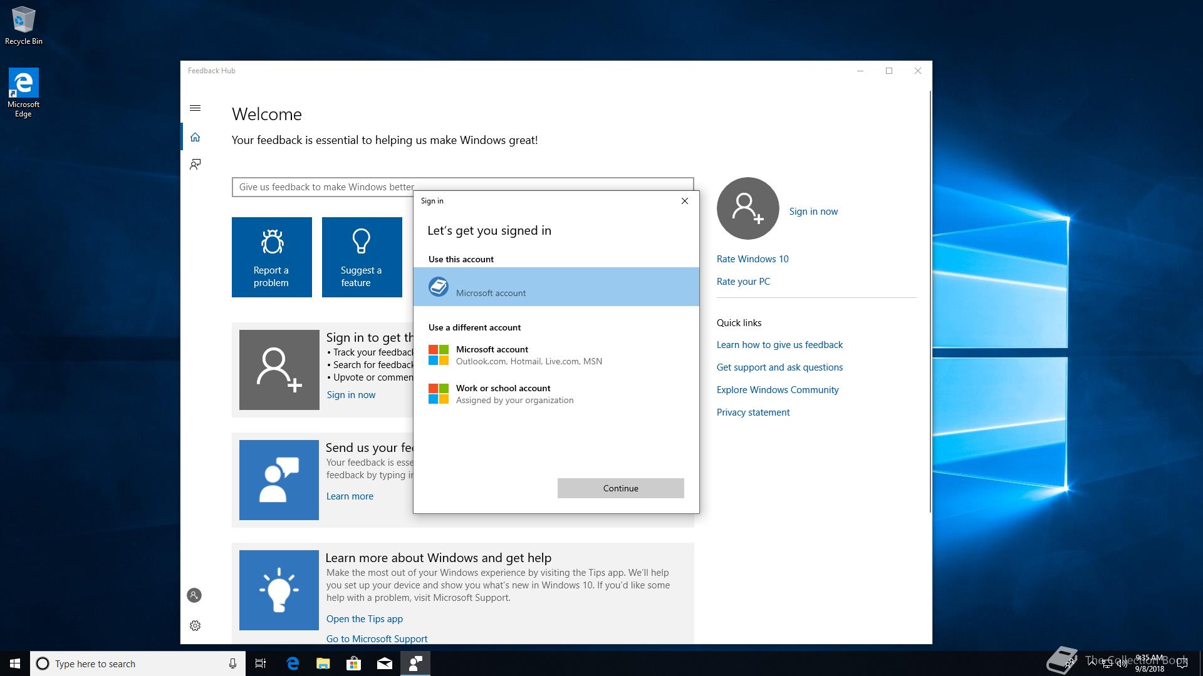Choose Microsoft account Outlook.com, Hotmail option
Image resolution: width=1203 pixels, height=676 pixels.
pyautogui.click(x=556, y=355)
